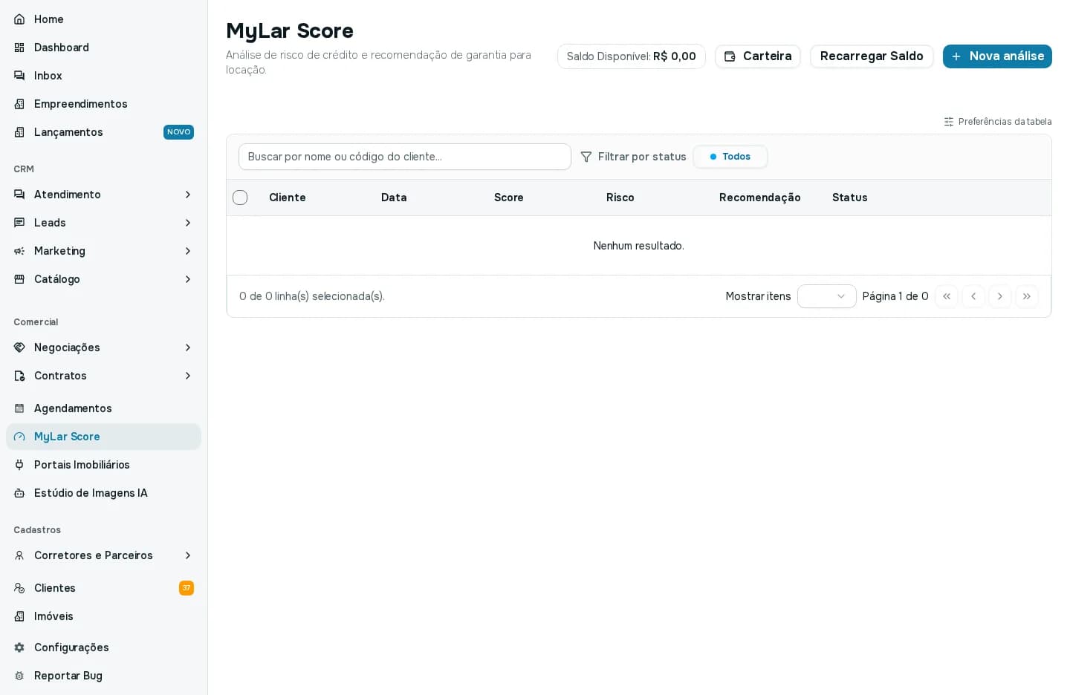Click the Imóveis building icon
The image size is (1070, 695).
[19, 616]
